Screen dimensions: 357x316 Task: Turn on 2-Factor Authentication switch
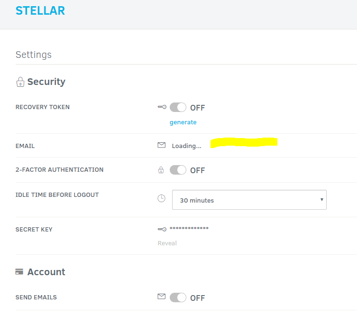(178, 170)
